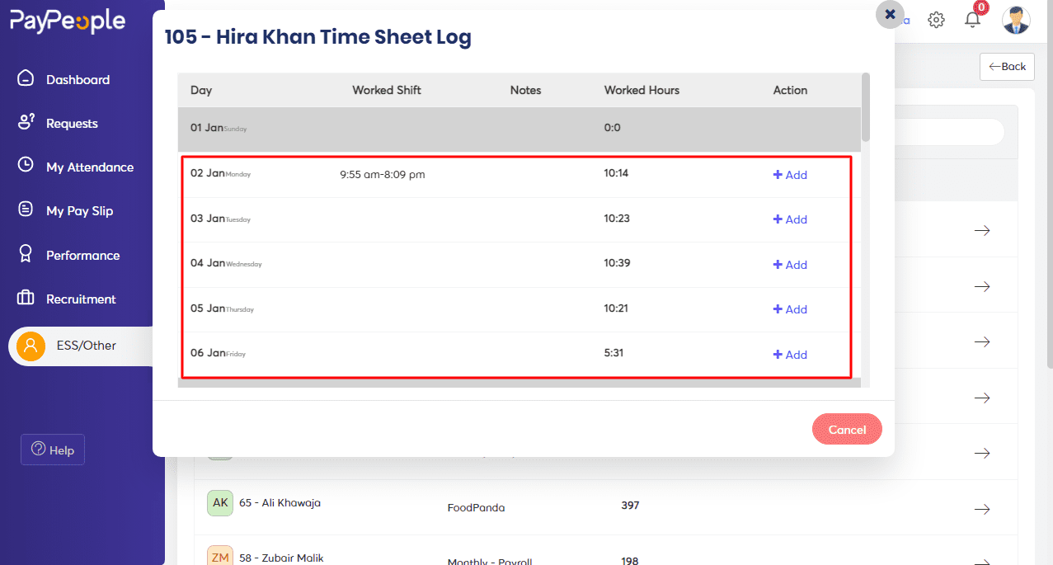The image size is (1053, 565).
Task: Click the Notes column header
Action: 525,90
